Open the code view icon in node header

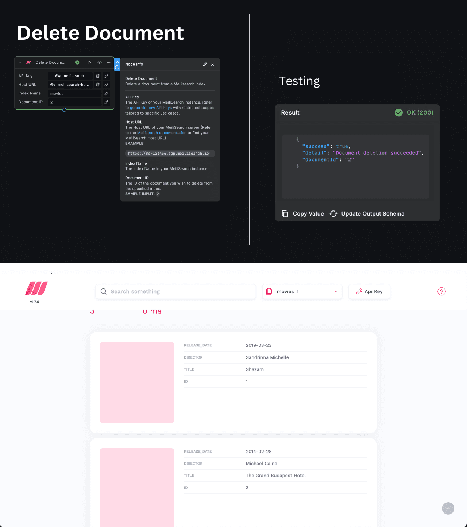coord(99,62)
